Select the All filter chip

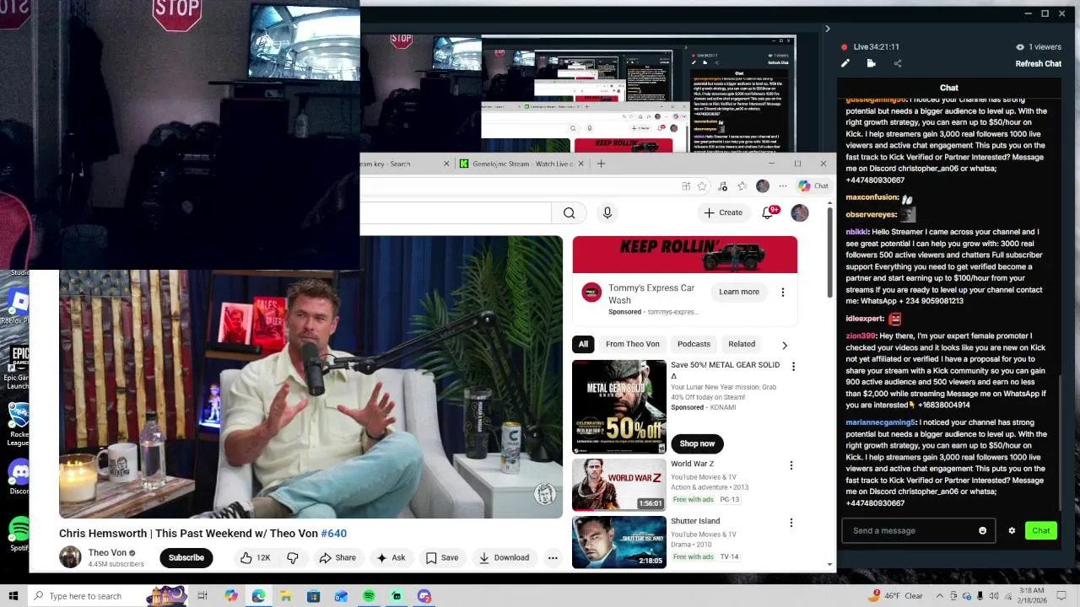pyautogui.click(x=583, y=344)
